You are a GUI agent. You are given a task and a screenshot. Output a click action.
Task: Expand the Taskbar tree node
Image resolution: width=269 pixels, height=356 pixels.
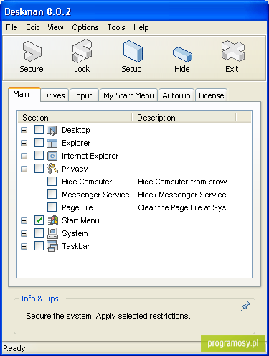[x=24, y=247]
